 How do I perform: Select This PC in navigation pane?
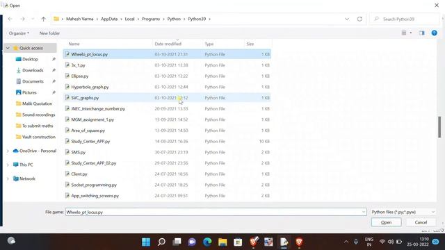pos(26,165)
